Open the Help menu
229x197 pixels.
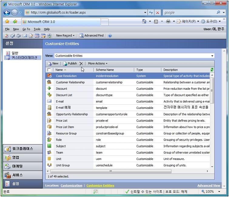(x=47, y=29)
